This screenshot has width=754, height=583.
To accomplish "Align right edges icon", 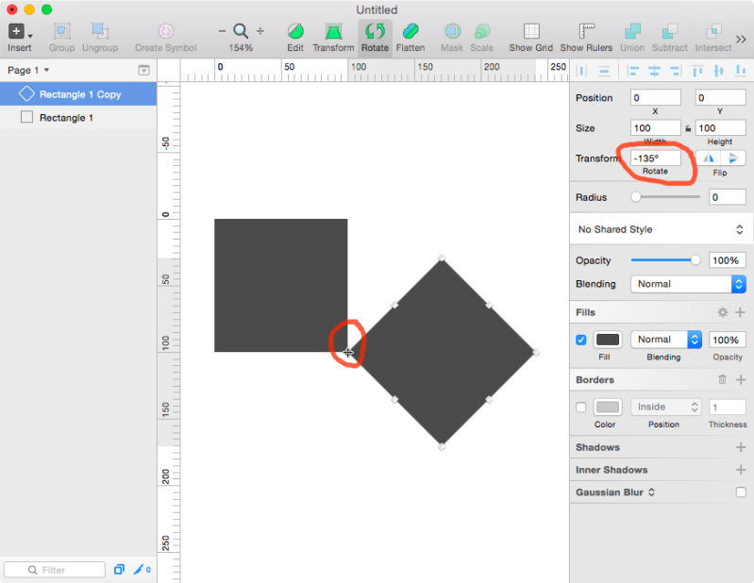I will click(676, 71).
